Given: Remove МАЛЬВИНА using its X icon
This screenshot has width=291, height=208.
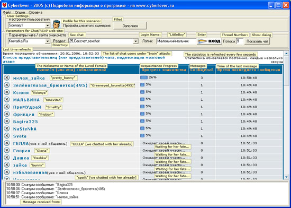Looking at the screenshot, I should (x=7, y=99).
